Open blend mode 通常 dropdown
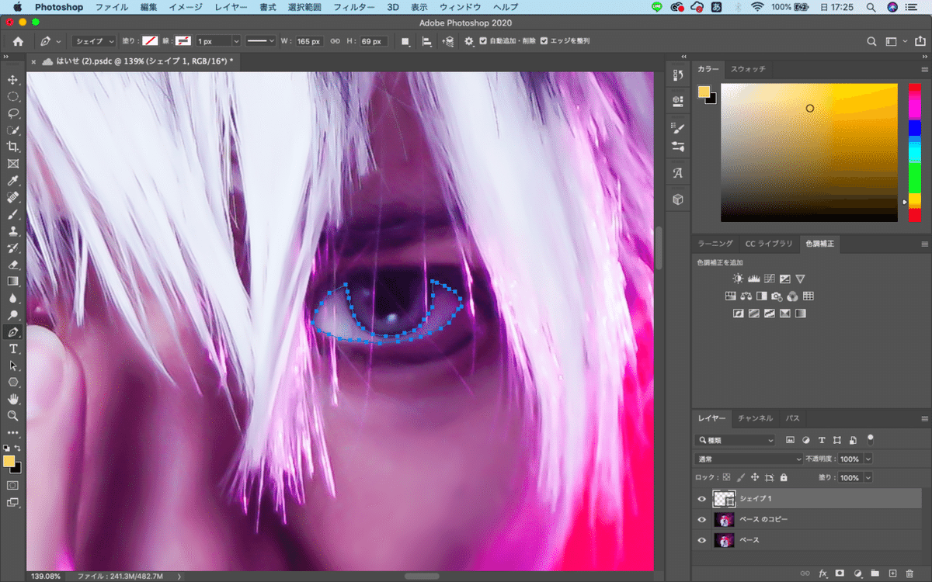 click(748, 459)
